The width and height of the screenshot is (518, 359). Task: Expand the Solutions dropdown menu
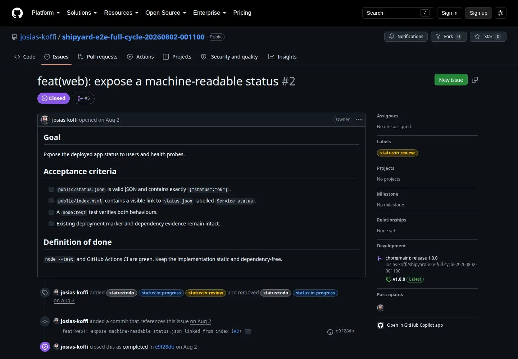82,13
